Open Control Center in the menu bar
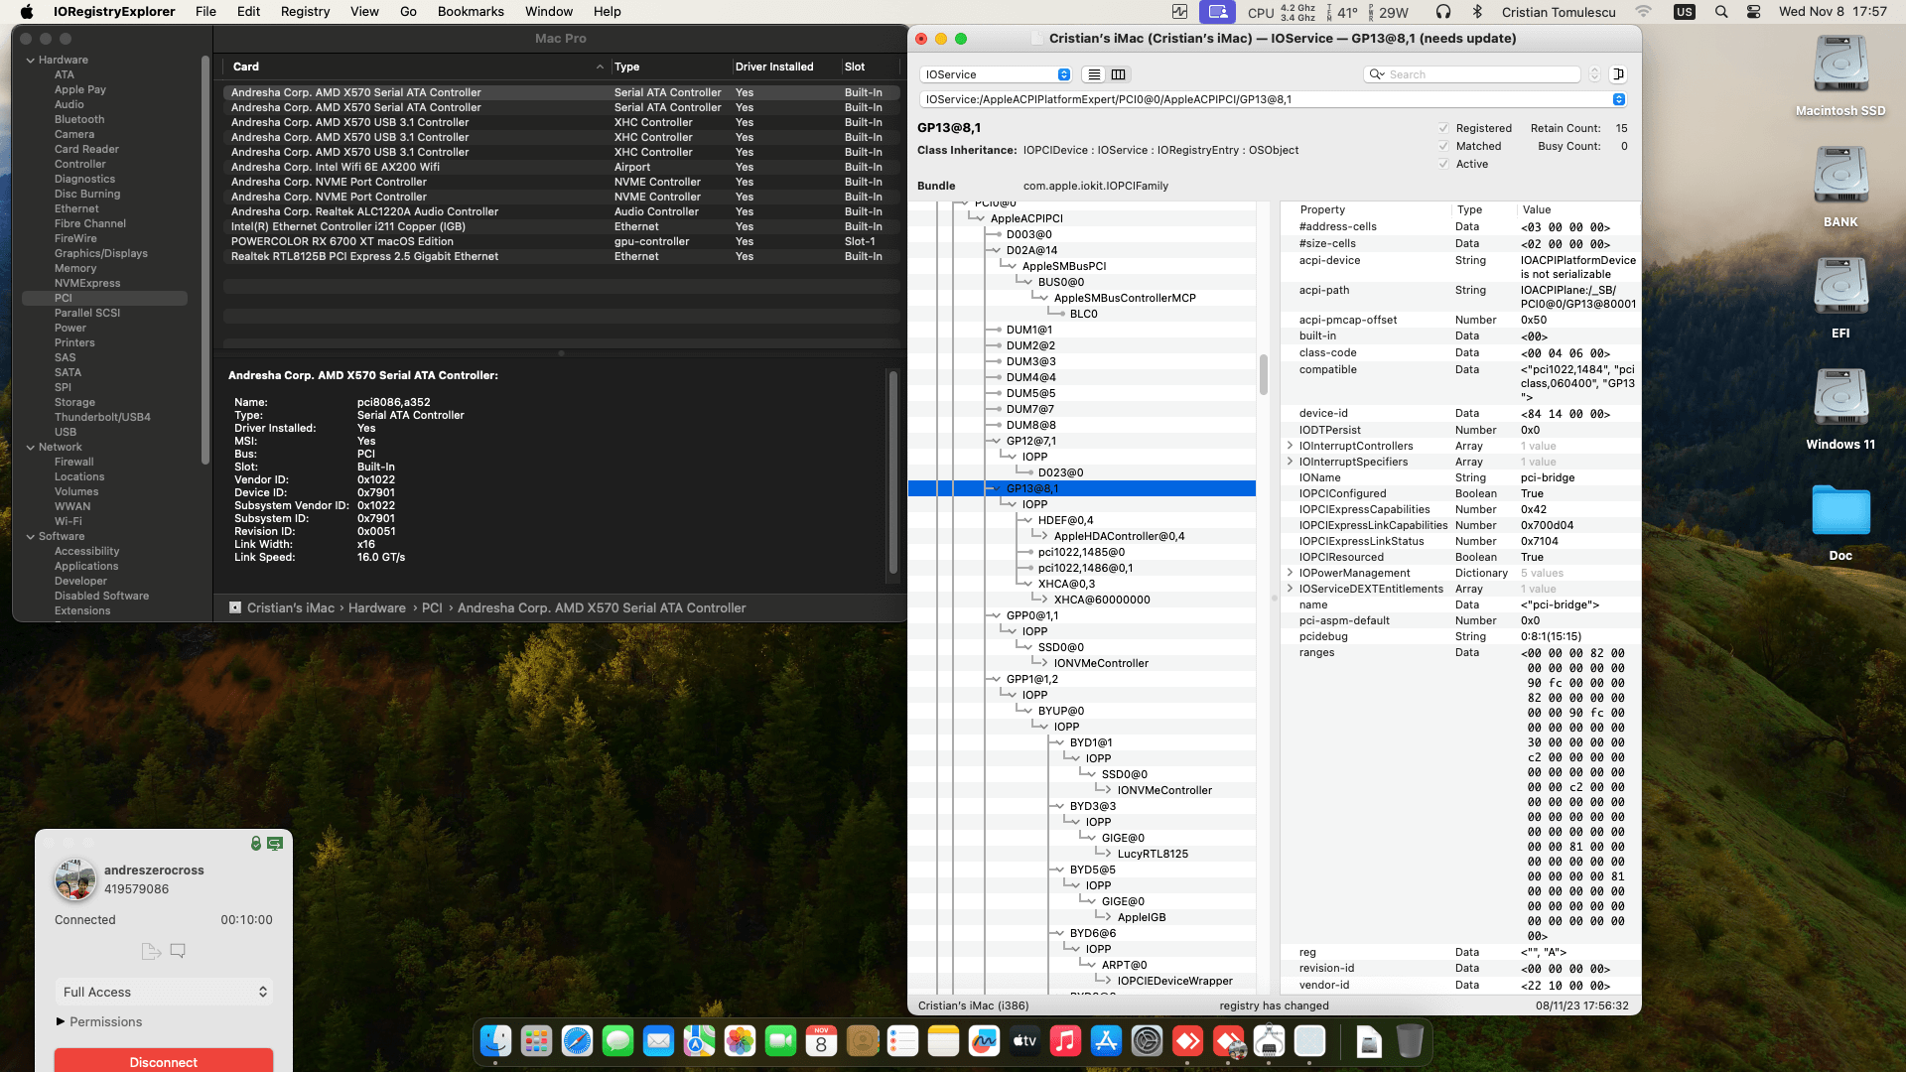This screenshot has height=1072, width=1906. [x=1754, y=12]
